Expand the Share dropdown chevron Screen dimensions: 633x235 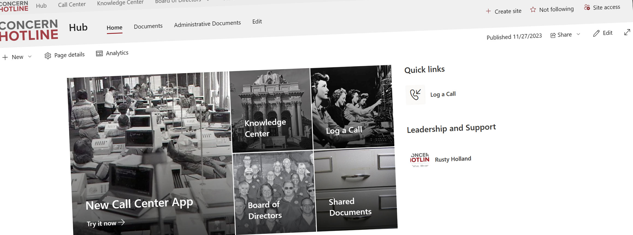click(x=578, y=34)
